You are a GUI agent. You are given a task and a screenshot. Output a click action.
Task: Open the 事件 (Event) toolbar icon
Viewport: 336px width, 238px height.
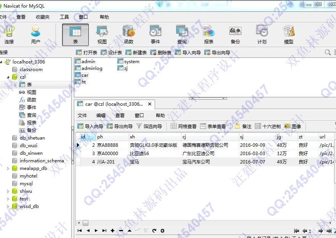pos(155,35)
